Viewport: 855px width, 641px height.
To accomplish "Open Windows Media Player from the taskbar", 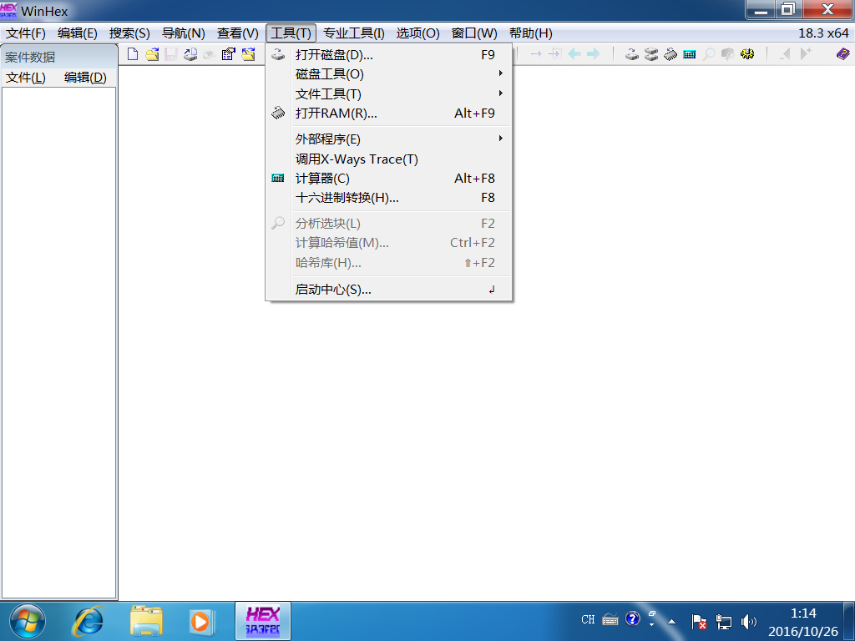I will pos(201,621).
